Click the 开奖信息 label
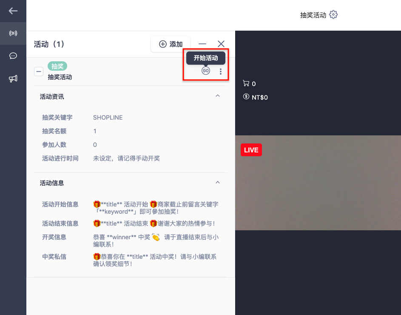Image resolution: width=401 pixels, height=315 pixels. pos(54,237)
